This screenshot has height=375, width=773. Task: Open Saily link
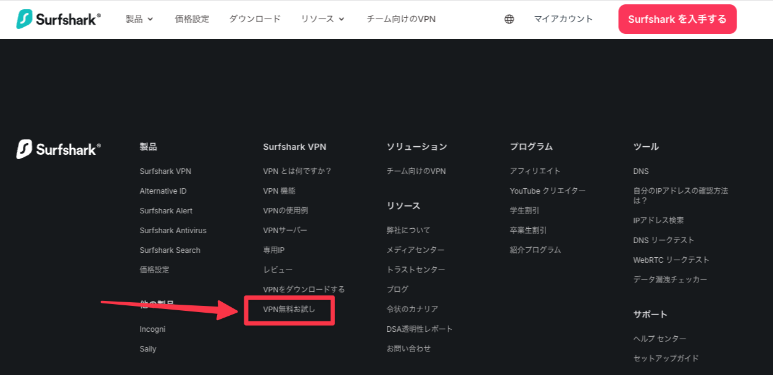[x=148, y=349]
